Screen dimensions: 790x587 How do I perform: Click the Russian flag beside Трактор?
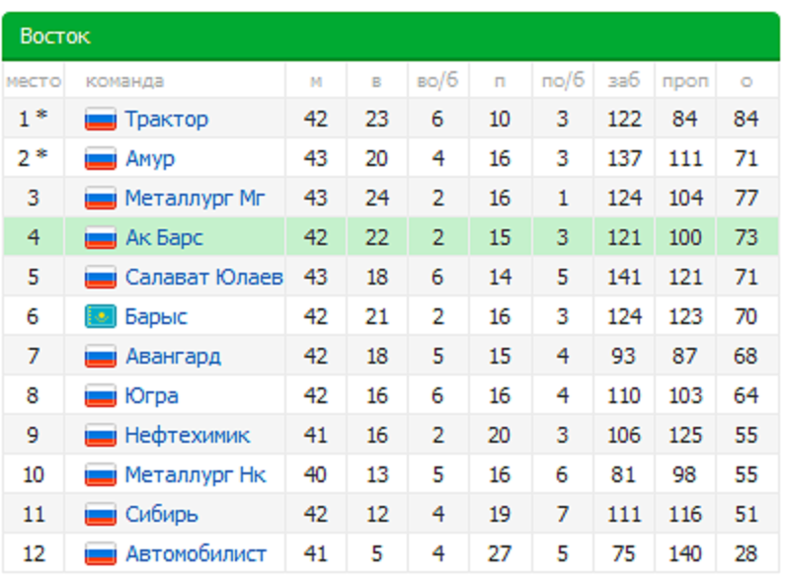click(101, 120)
